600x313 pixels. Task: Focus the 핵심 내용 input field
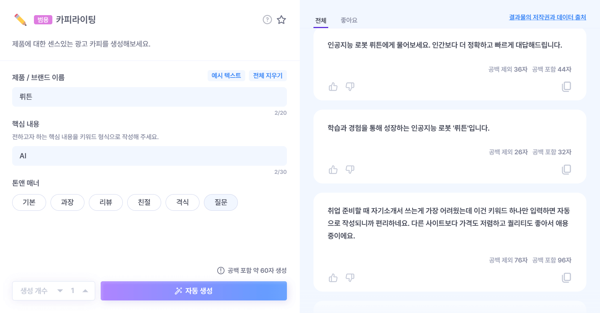pyautogui.click(x=149, y=156)
